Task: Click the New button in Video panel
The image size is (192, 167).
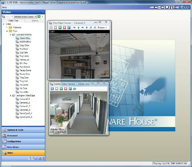Action: pyautogui.click(x=6, y=16)
